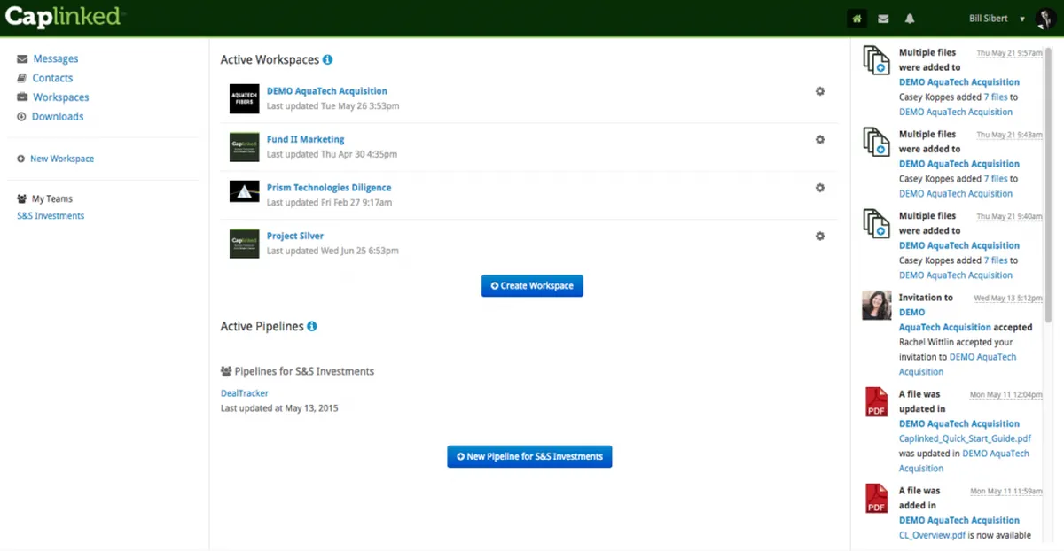Open DEMO AquaTech Acquisition workspace
Screen dimensions: 1064x551
click(327, 91)
